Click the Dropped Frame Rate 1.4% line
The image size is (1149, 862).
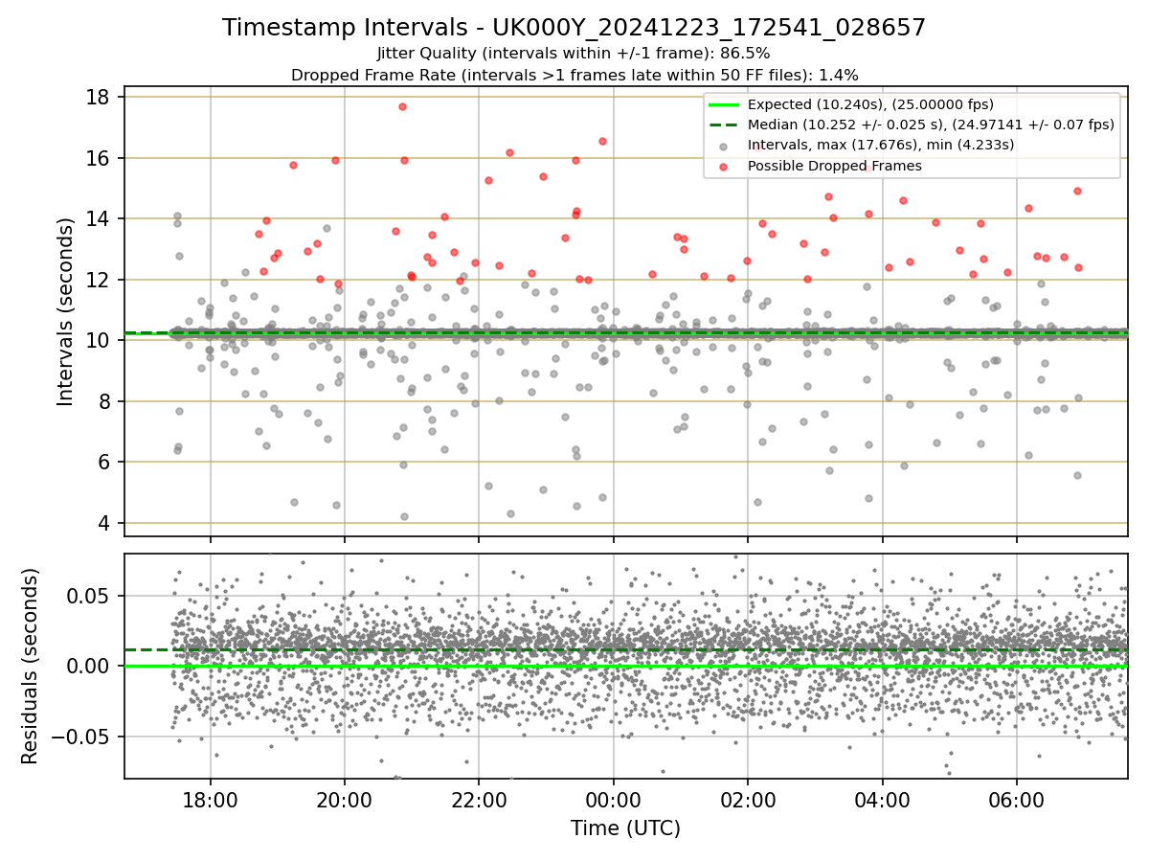coord(574,75)
